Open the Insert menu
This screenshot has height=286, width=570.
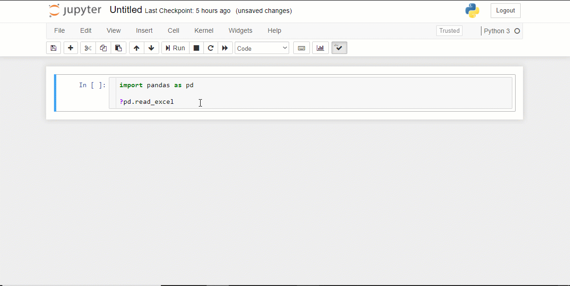pos(144,30)
